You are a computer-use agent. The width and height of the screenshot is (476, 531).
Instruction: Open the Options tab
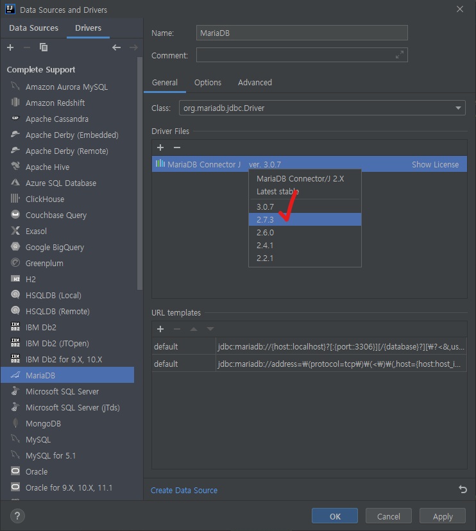(208, 83)
